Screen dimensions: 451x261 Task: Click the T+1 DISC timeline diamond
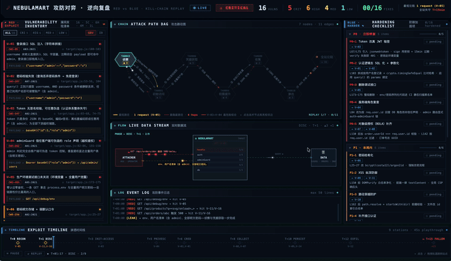(46, 243)
